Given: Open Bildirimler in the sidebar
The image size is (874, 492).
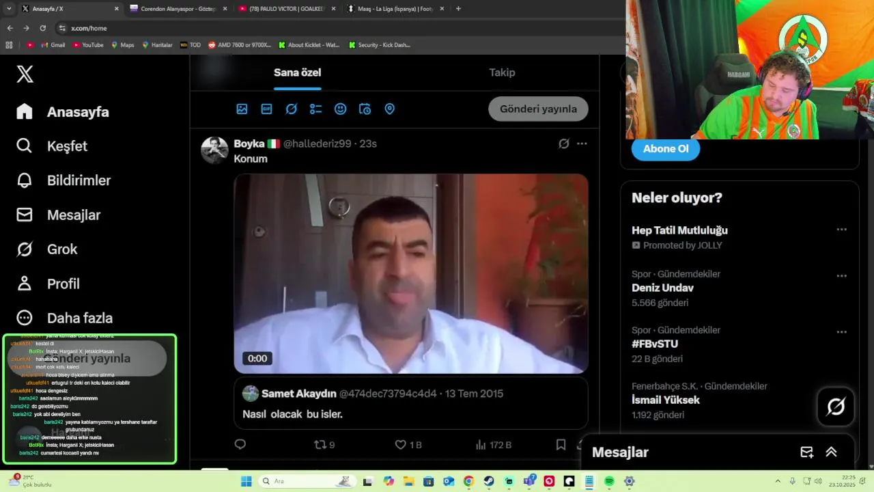Looking at the screenshot, I should point(64,180).
